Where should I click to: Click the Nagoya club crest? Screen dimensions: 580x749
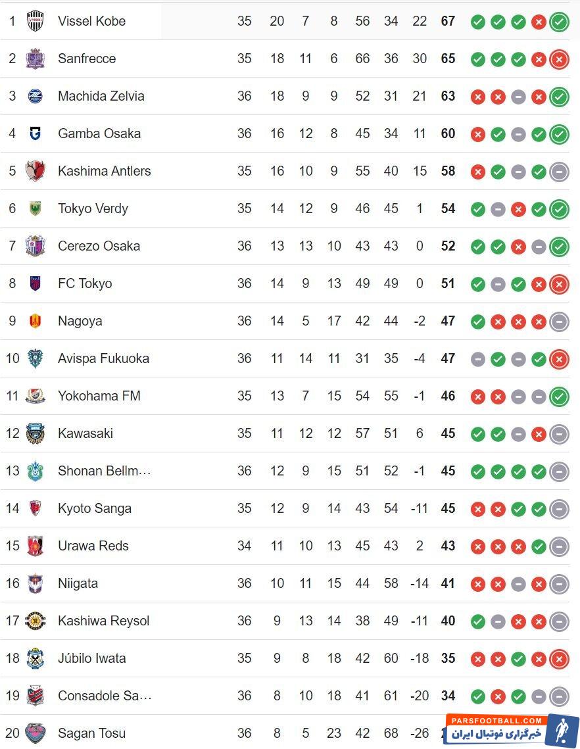point(35,321)
